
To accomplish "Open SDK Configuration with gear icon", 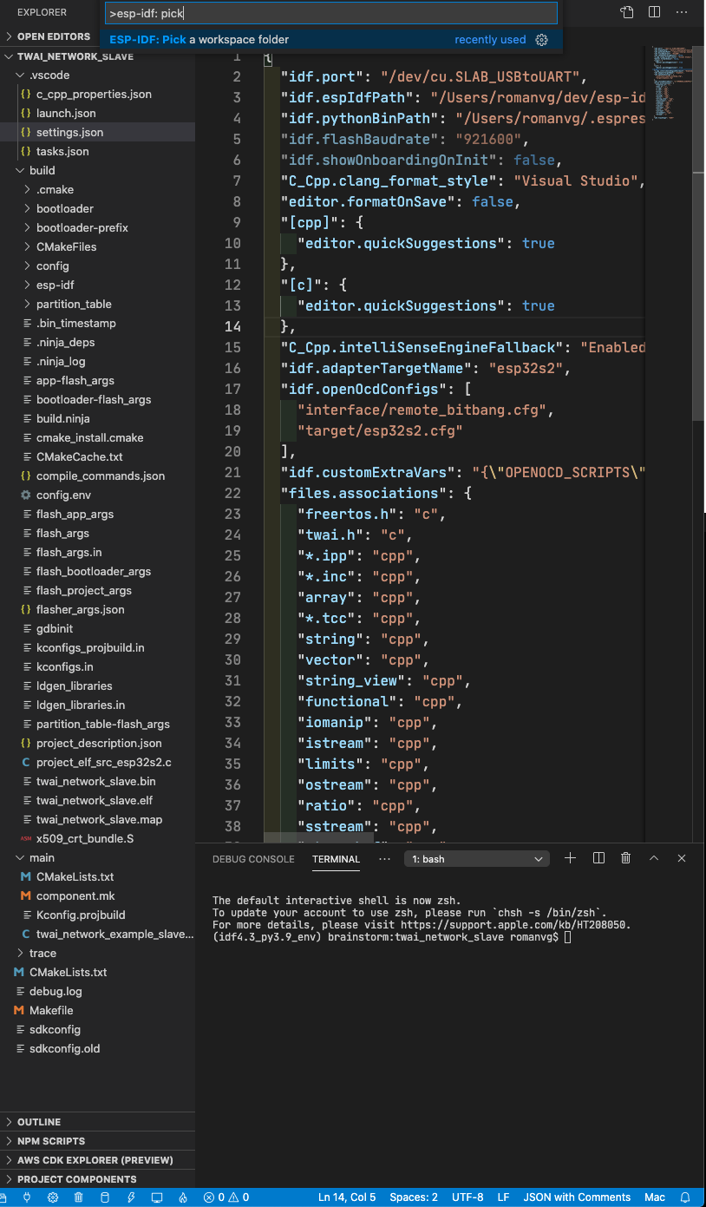I will (52, 1197).
